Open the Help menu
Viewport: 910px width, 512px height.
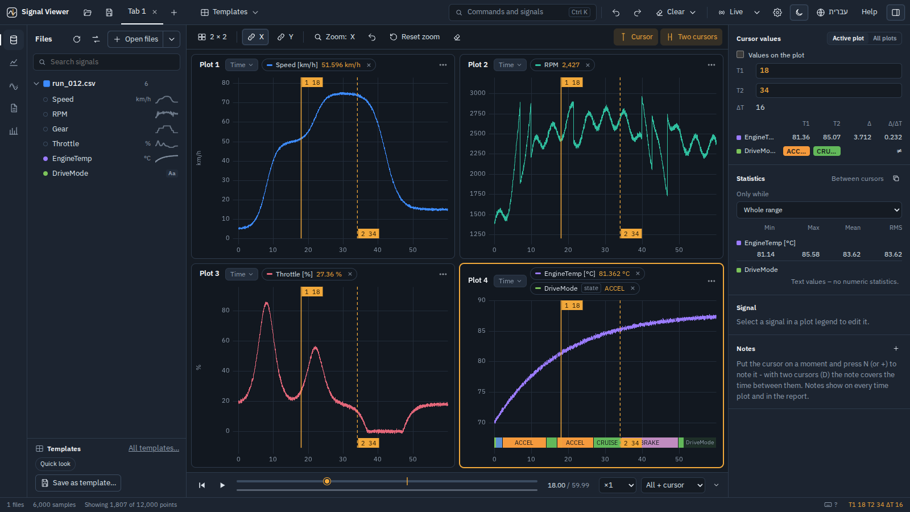[x=869, y=12]
